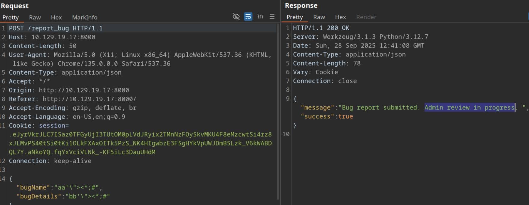The width and height of the screenshot is (529, 205).
Task: Open the MarkInfo tab in Request
Action: (x=85, y=17)
